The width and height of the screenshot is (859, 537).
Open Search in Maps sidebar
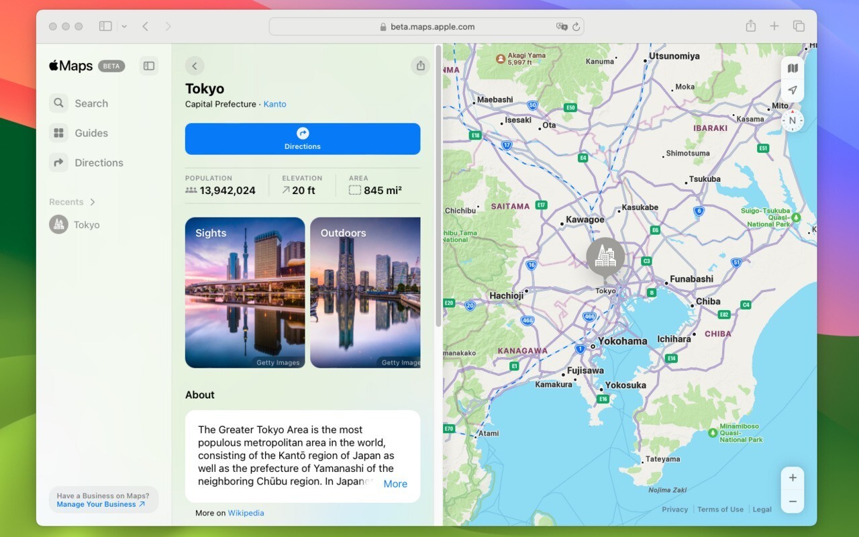pyautogui.click(x=79, y=103)
